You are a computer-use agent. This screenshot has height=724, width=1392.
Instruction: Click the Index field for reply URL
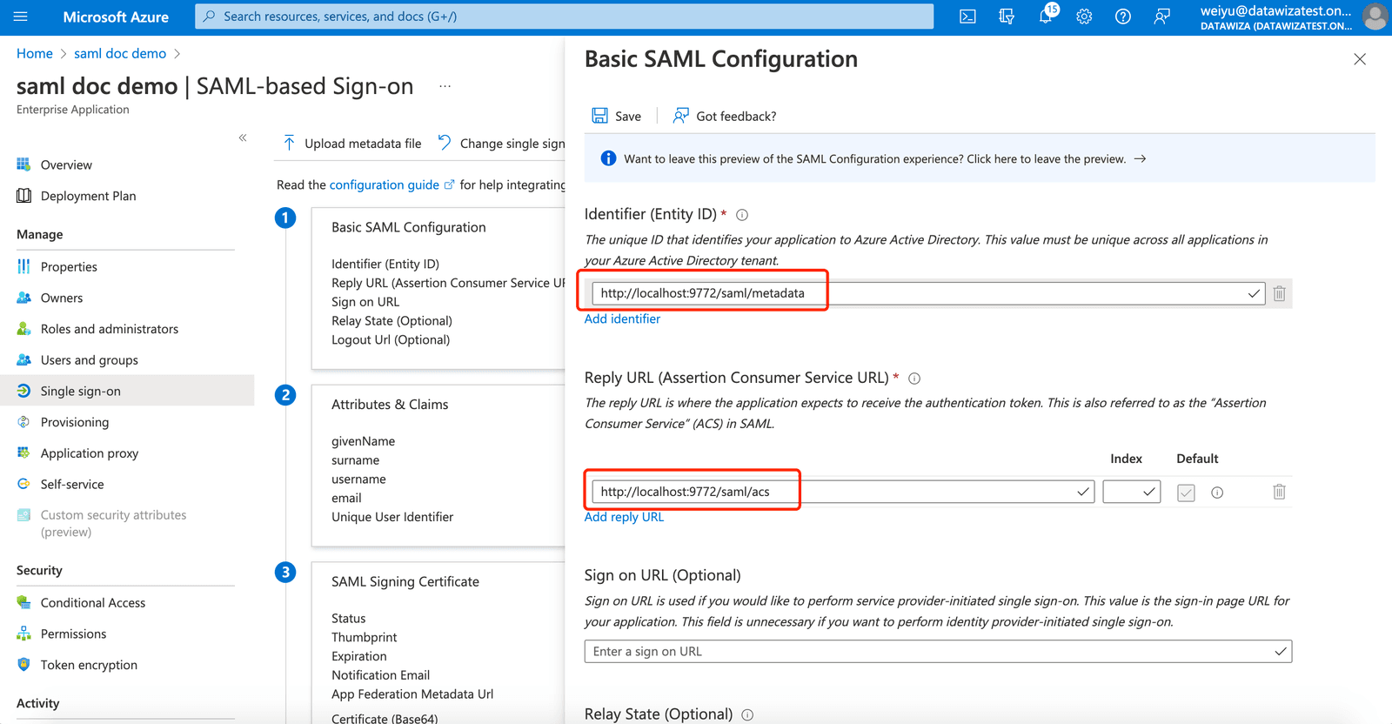pos(1131,492)
